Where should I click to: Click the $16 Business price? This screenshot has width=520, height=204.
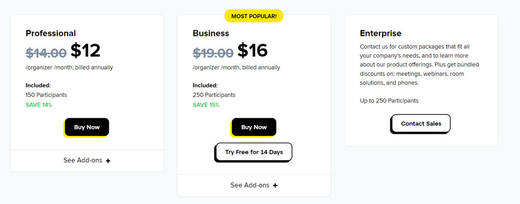click(x=252, y=50)
